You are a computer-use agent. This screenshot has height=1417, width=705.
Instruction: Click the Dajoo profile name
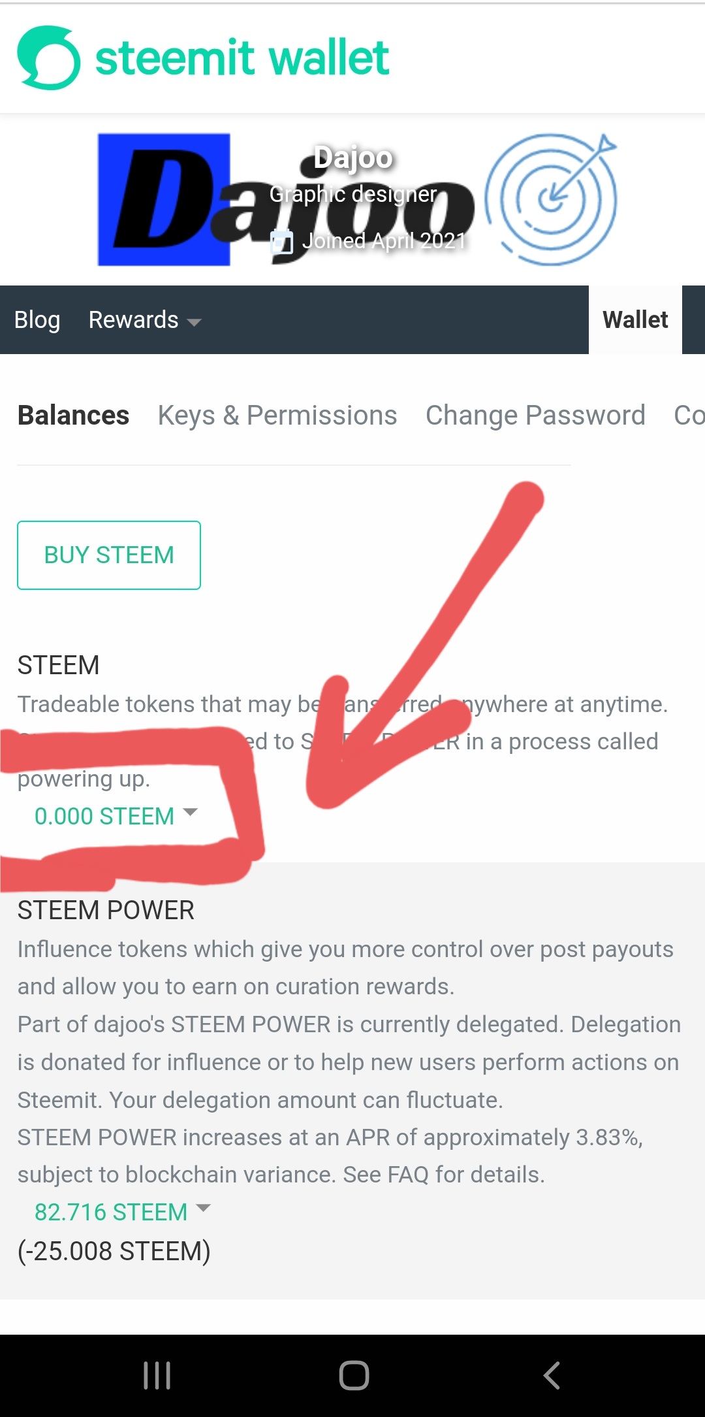353,157
